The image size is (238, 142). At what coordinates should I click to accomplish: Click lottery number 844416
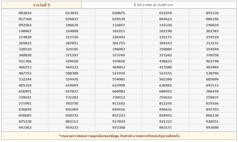[119, 109]
